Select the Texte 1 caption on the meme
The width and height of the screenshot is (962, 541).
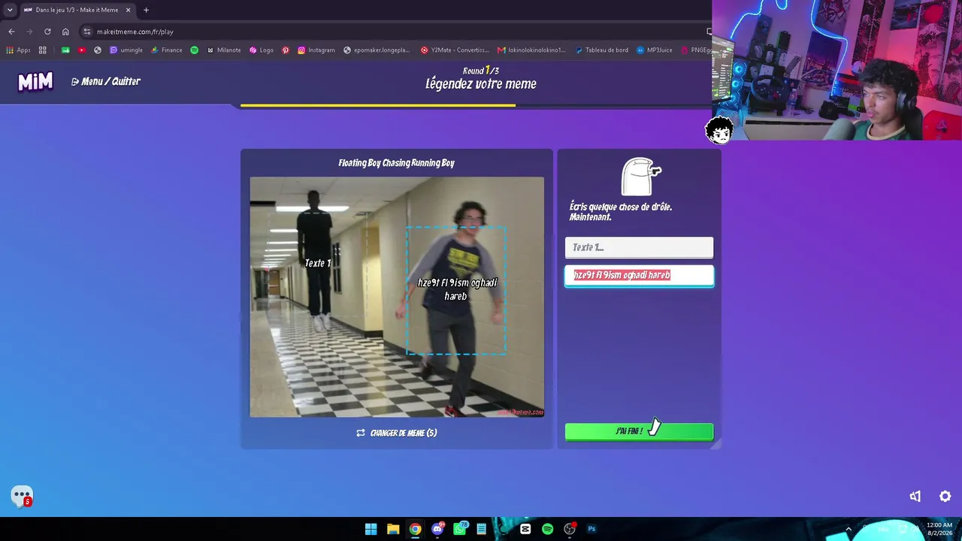[318, 263]
